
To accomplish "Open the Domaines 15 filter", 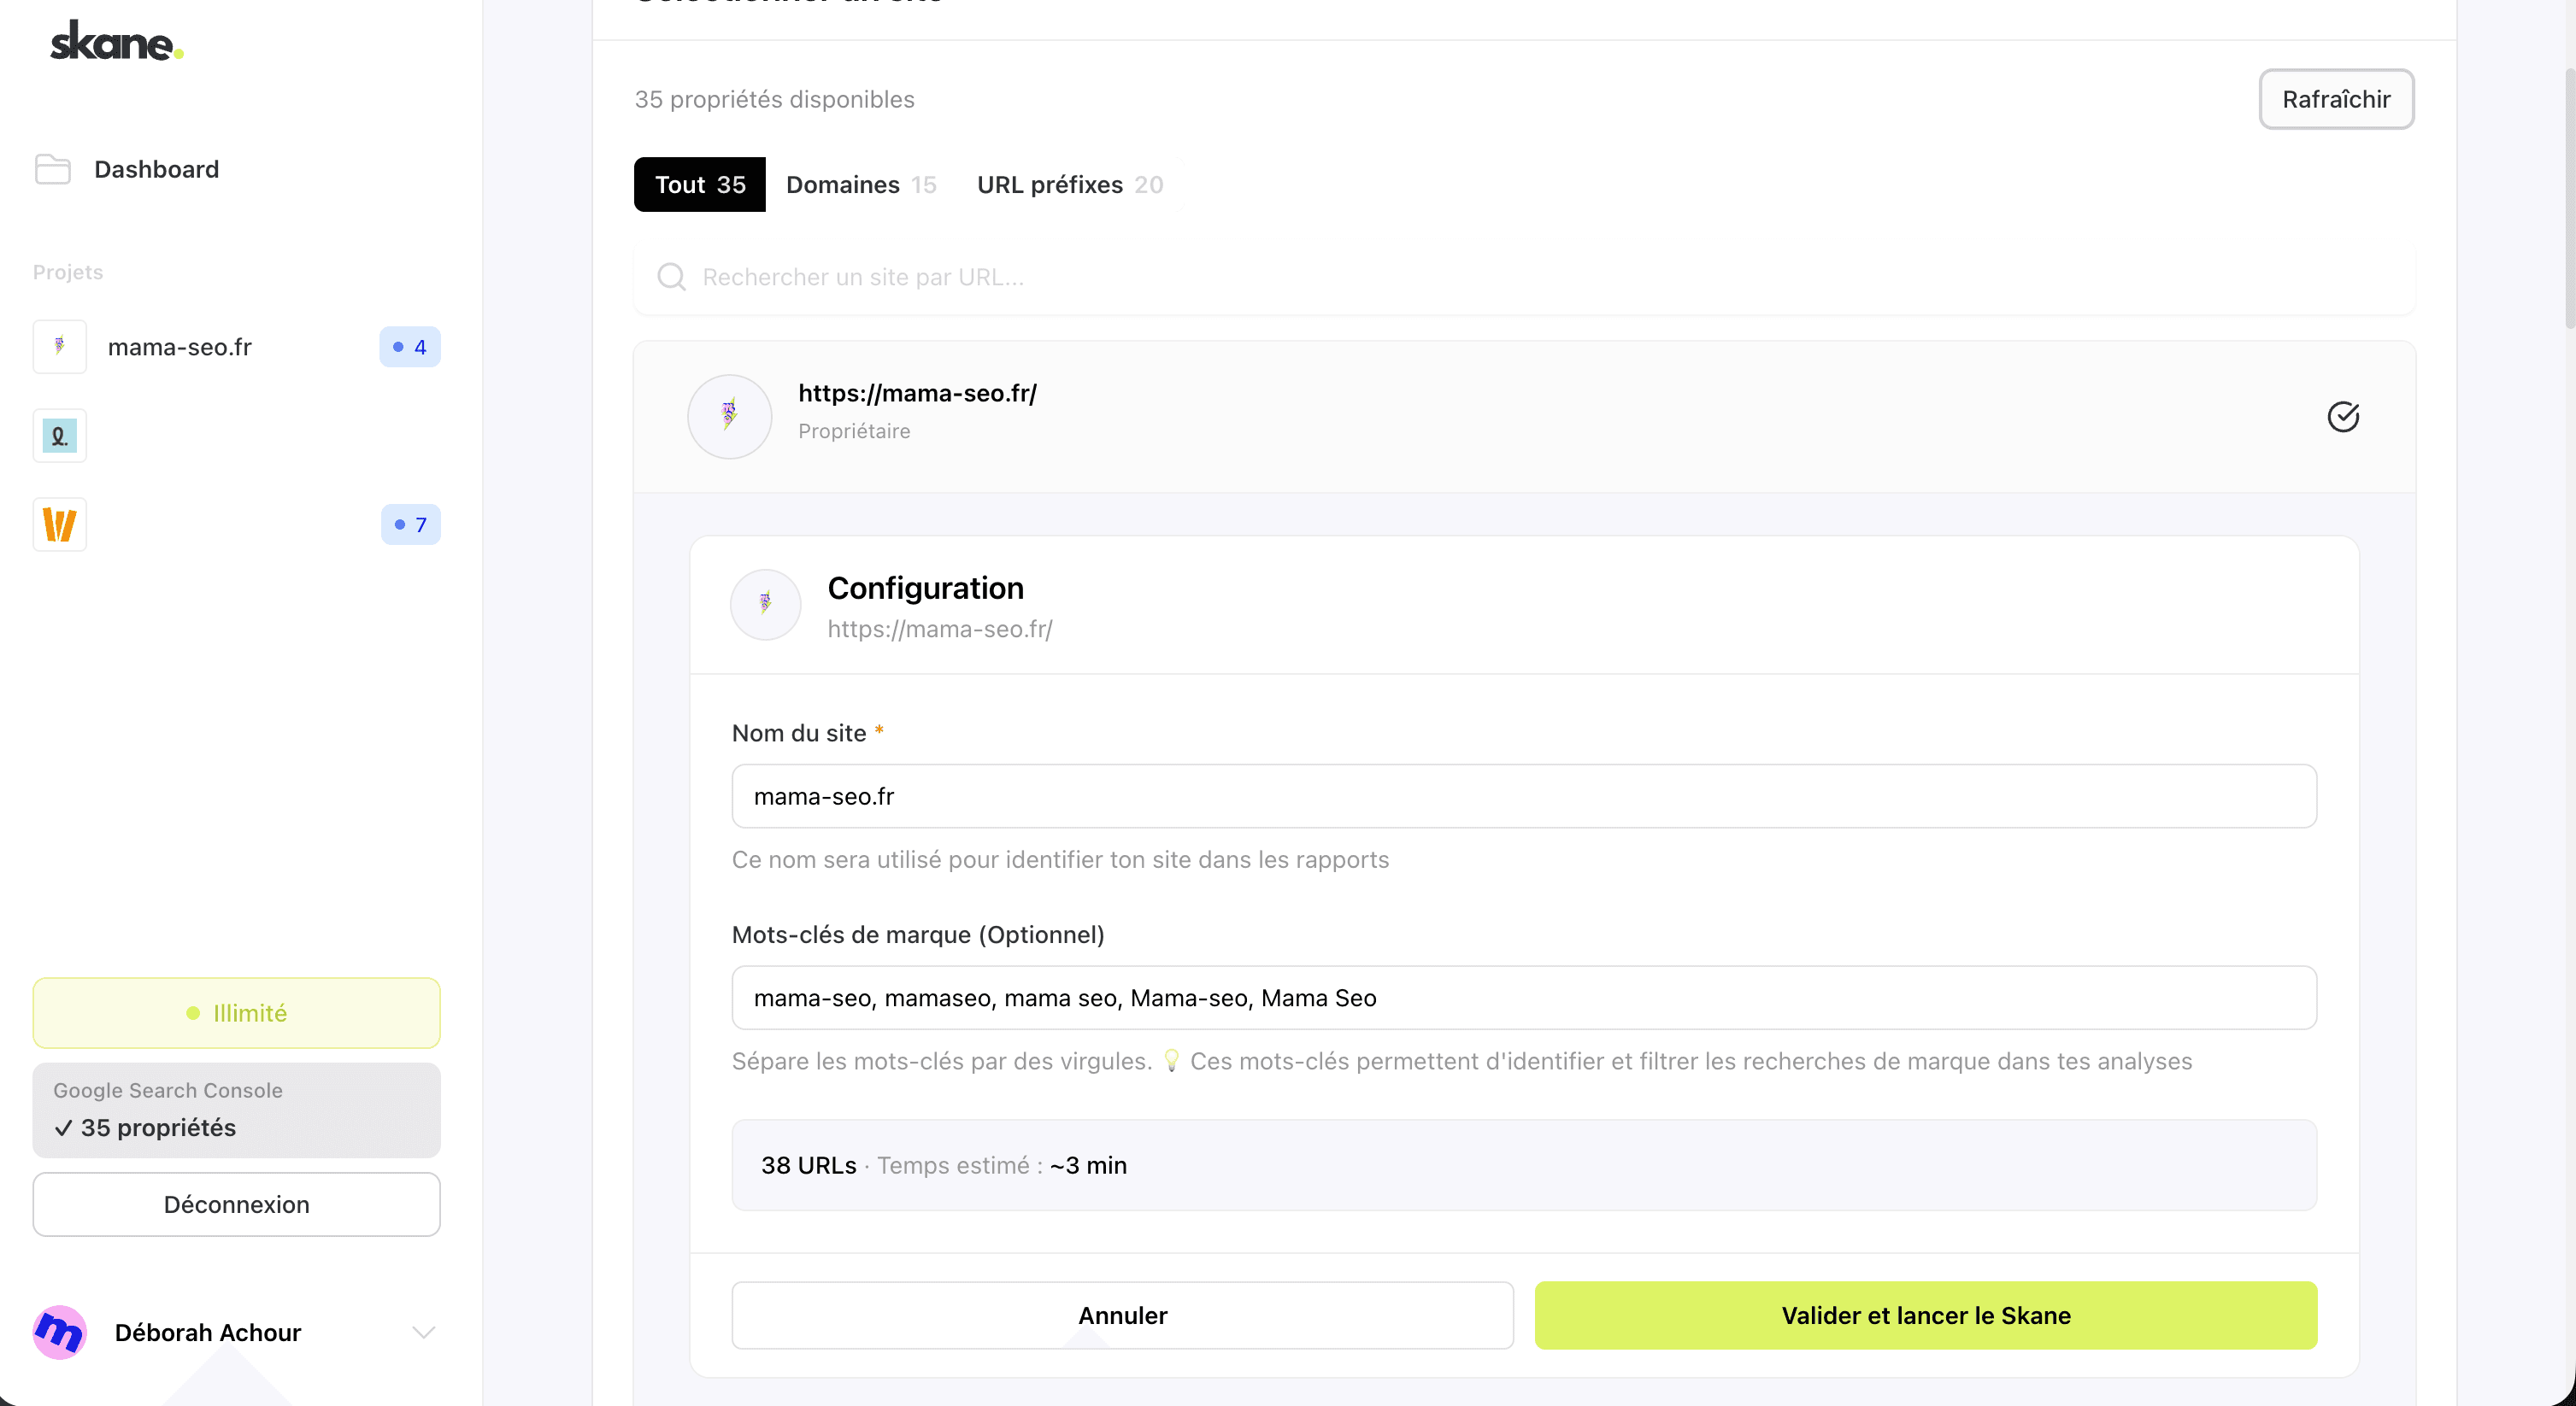I will [861, 184].
